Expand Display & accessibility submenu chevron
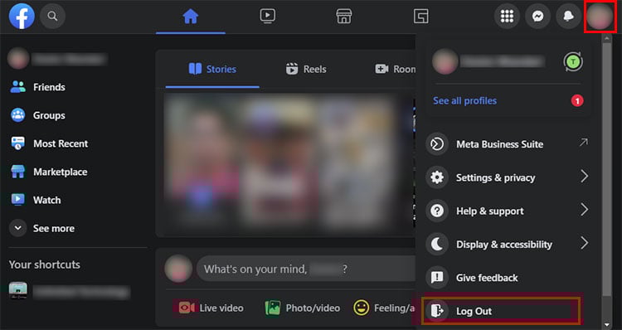622x330 pixels. coord(585,243)
